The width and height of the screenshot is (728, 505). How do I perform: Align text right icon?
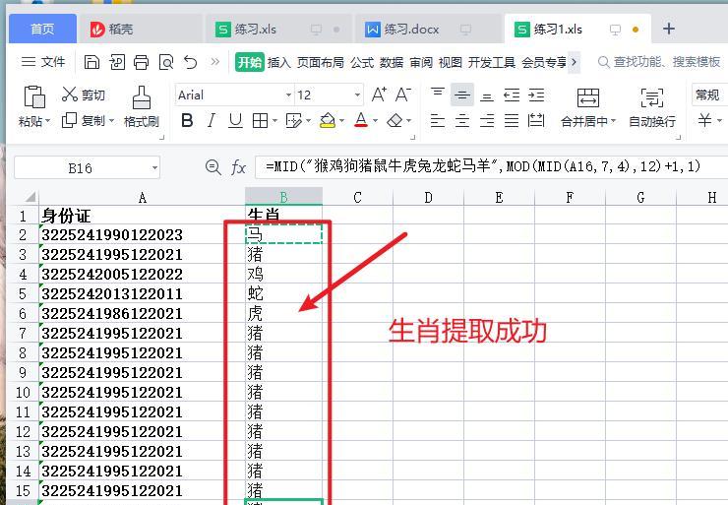tap(487, 121)
